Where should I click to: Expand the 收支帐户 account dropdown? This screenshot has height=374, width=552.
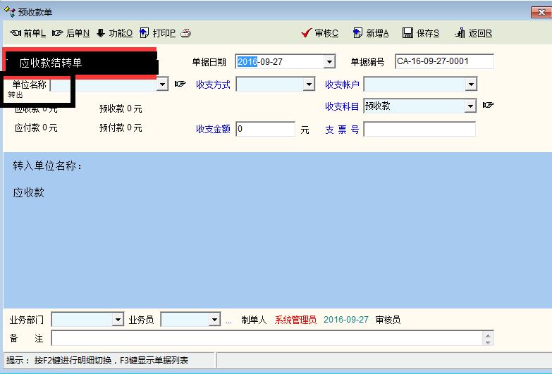pyautogui.click(x=471, y=85)
